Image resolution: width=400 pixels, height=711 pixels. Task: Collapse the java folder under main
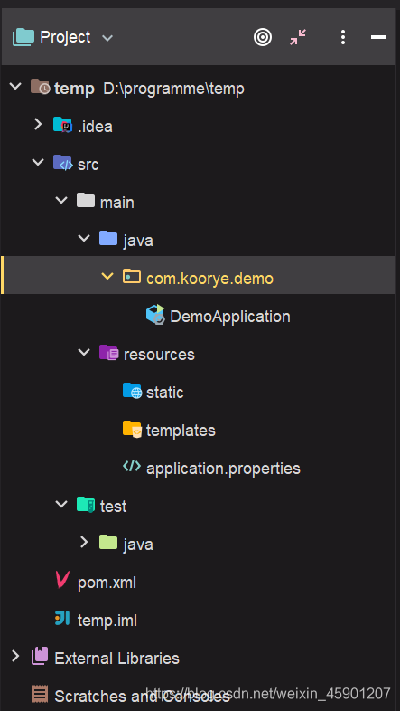point(84,238)
